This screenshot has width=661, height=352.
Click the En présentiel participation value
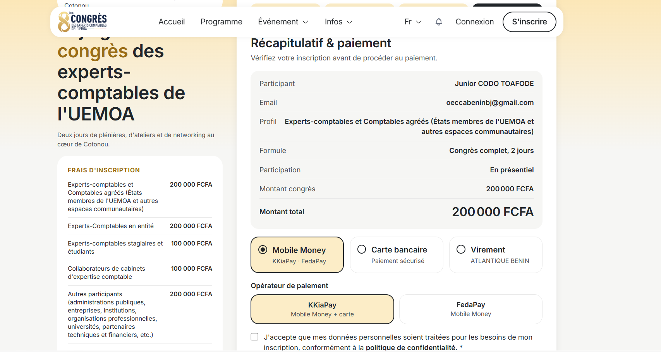pyautogui.click(x=512, y=170)
